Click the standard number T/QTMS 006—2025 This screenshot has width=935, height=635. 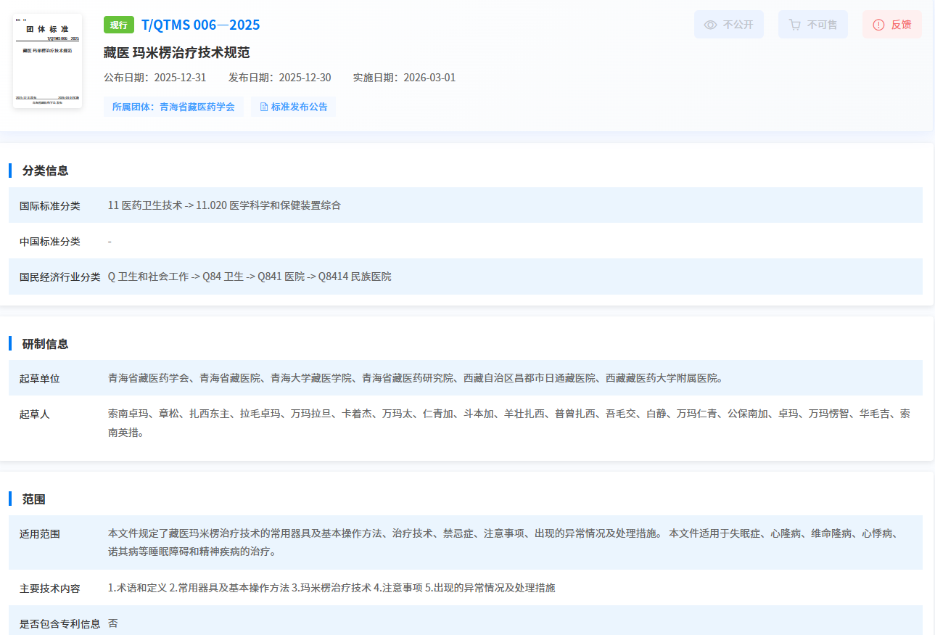point(200,25)
